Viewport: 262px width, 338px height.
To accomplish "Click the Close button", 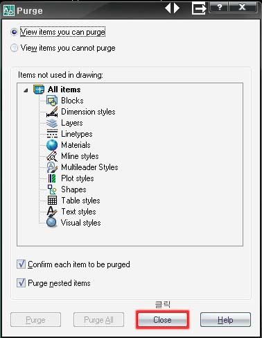I will click(x=162, y=320).
